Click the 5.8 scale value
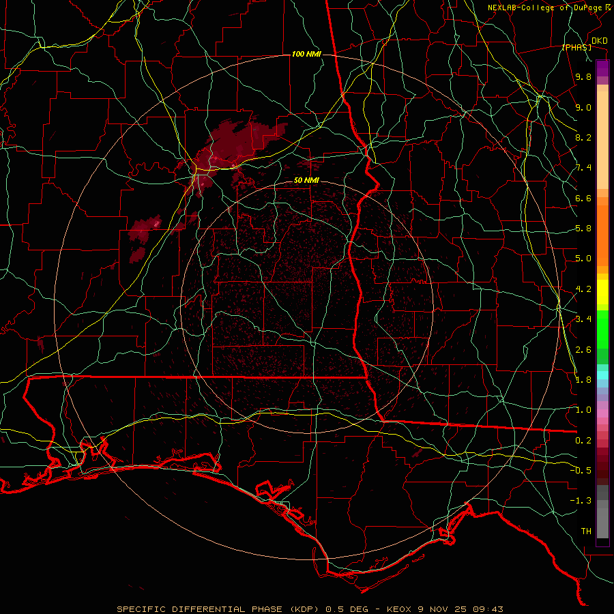This screenshot has width=614, height=614. pyautogui.click(x=583, y=229)
